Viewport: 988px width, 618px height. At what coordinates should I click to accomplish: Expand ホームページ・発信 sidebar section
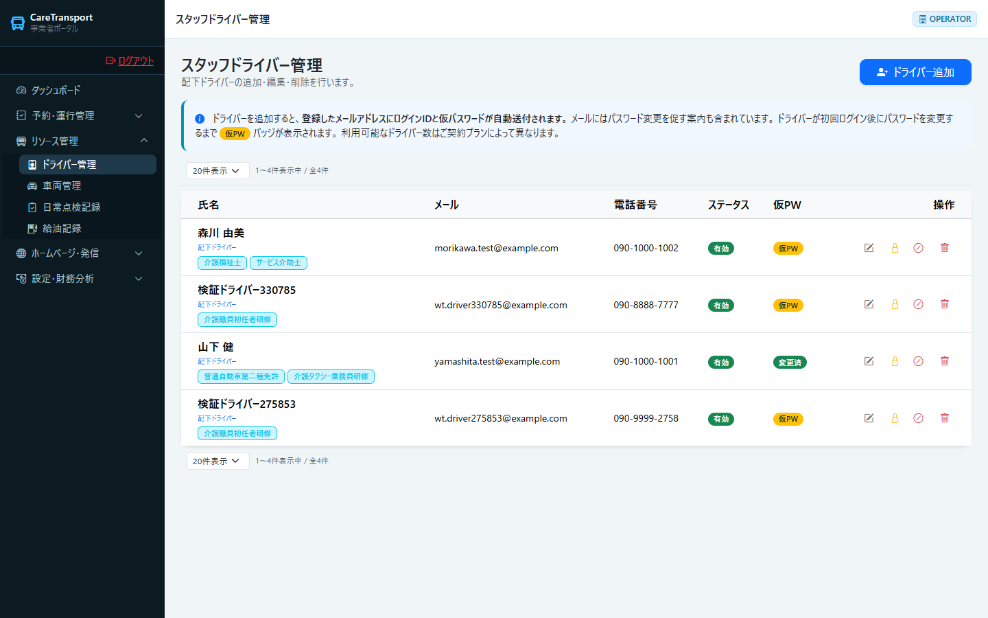pyautogui.click(x=82, y=253)
